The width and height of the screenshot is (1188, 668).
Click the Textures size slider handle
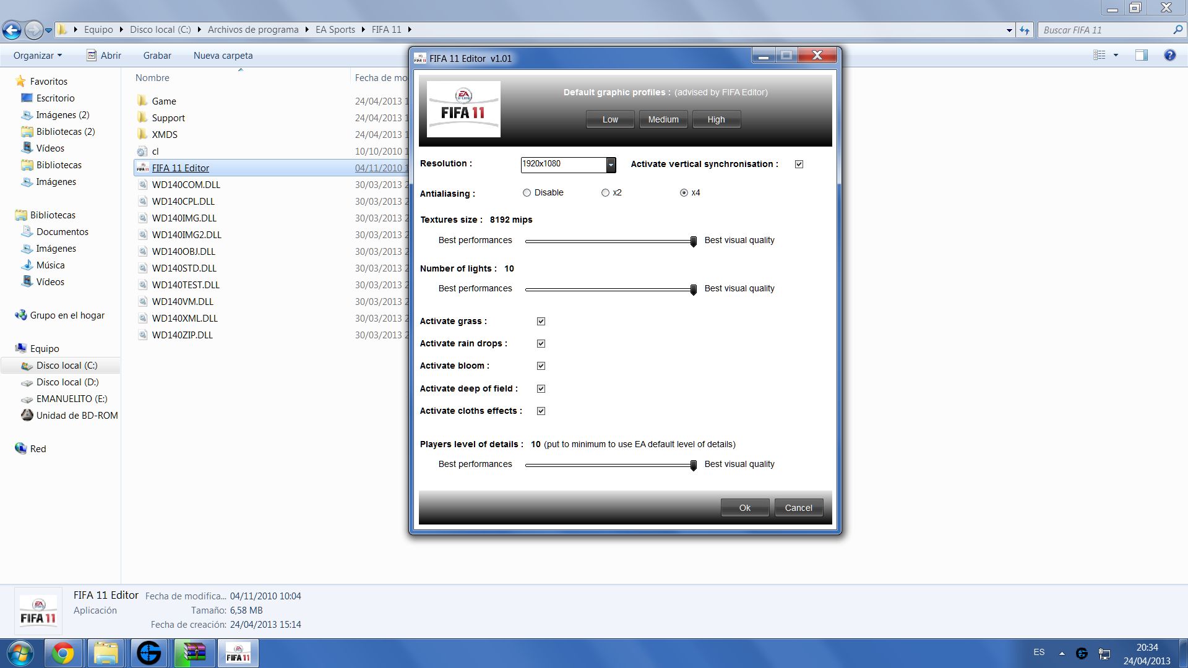[693, 241]
